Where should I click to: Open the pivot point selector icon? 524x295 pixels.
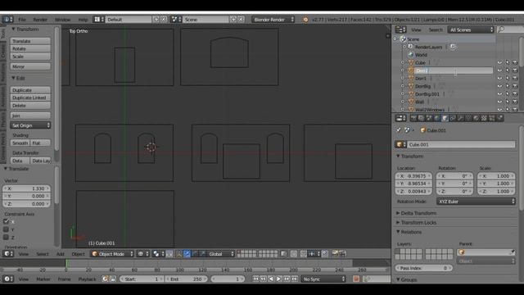click(158, 254)
